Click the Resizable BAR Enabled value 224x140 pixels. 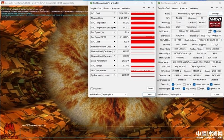pos(214,80)
